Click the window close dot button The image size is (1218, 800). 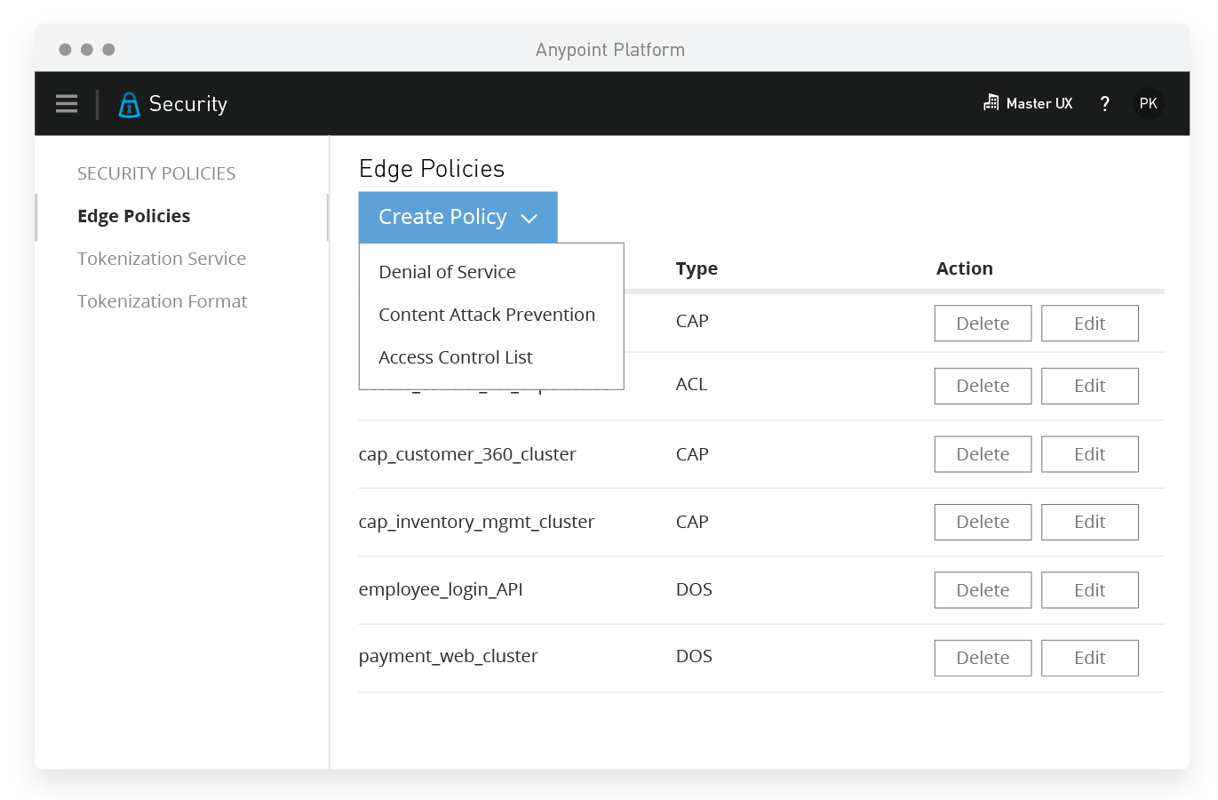(x=65, y=50)
